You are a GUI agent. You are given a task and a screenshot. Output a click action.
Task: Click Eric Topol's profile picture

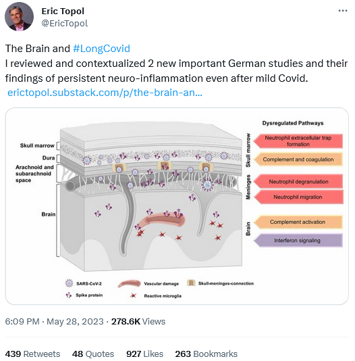[19, 17]
